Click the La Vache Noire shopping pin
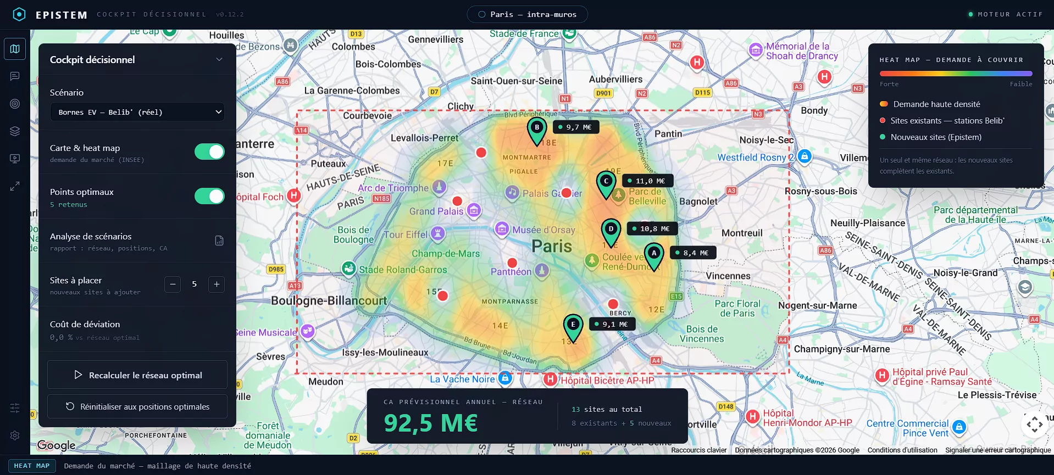 click(505, 378)
